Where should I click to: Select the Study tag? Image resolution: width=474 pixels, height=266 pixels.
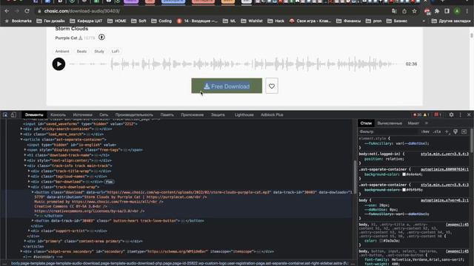pos(99,51)
